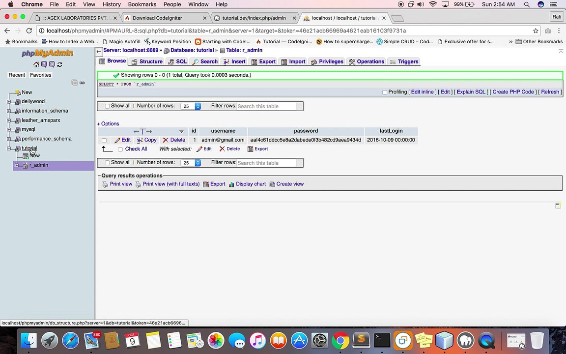Check the bottom Show all checkbox
This screenshot has height=354, width=566.
(x=107, y=163)
